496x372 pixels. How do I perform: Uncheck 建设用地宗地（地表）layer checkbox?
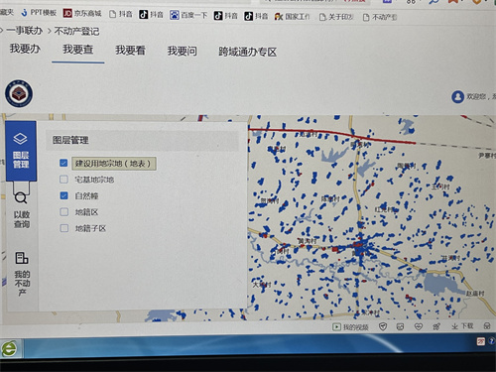pos(63,163)
